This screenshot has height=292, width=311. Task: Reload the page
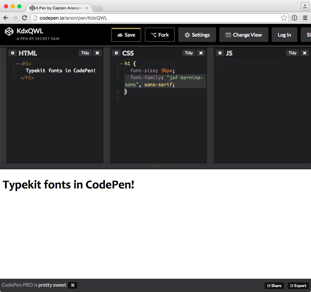click(24, 18)
